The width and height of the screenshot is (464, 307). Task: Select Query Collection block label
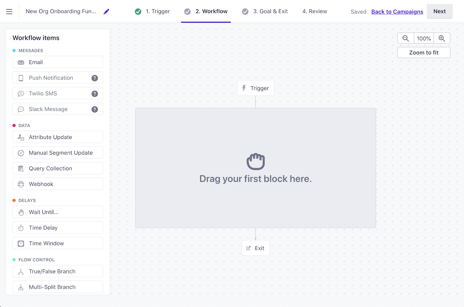(x=50, y=169)
